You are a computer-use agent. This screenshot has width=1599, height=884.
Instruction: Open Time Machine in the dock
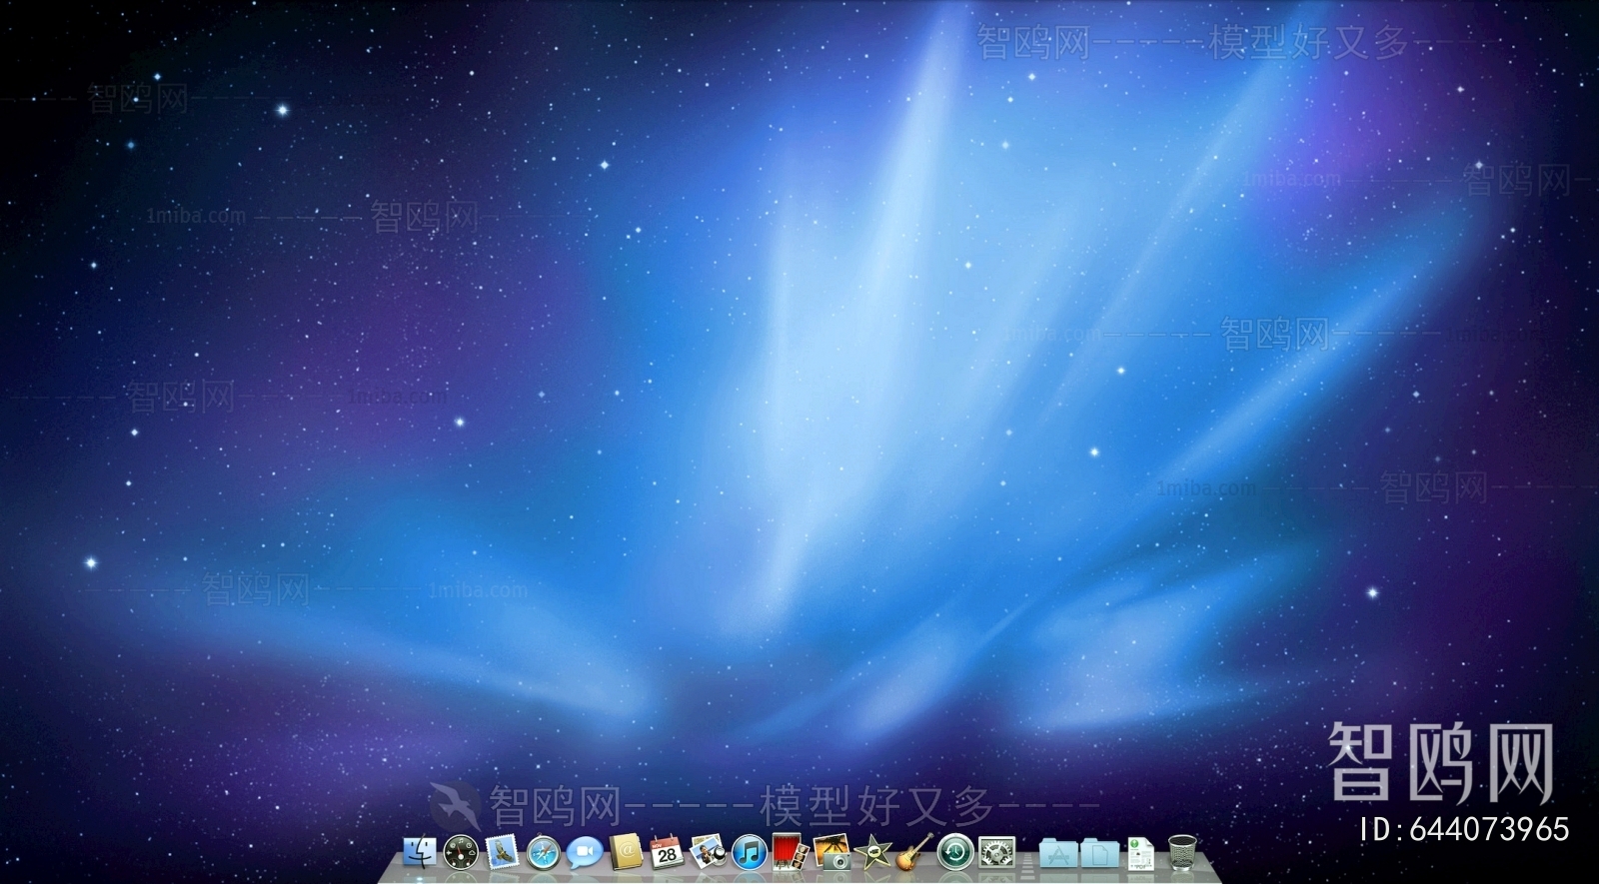point(955,852)
